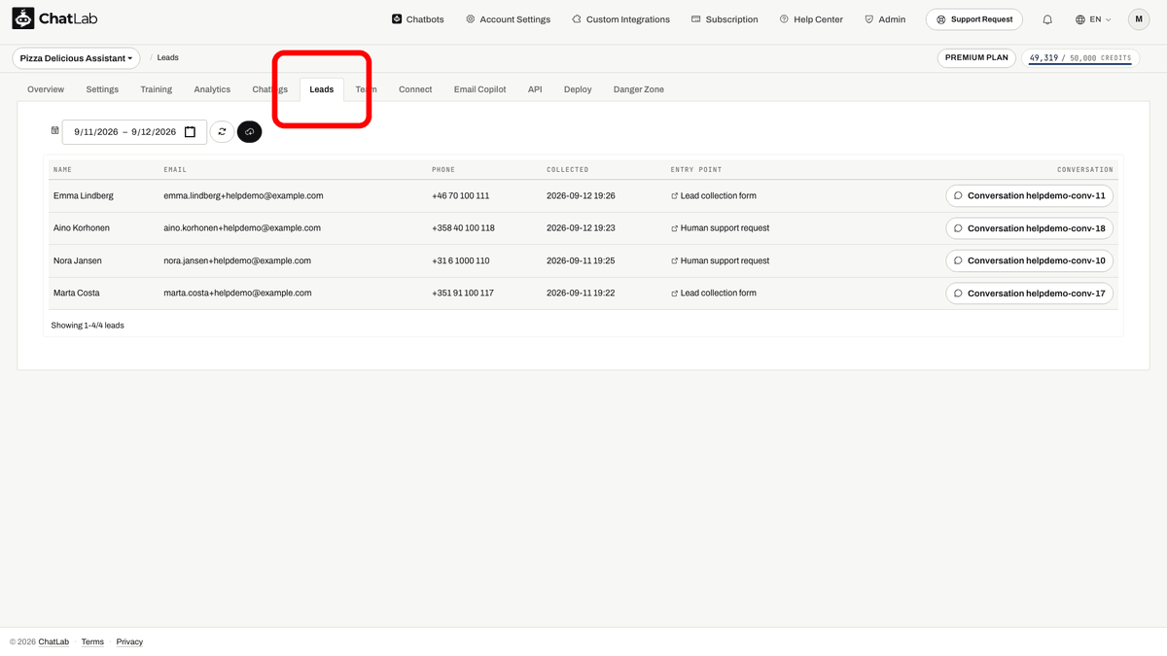Open Aino Korhonen's Human support request link
Image resolution: width=1167 pixels, height=656 pixels.
point(720,228)
